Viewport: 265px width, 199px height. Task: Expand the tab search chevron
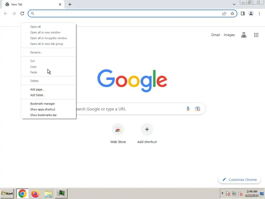pyautogui.click(x=234, y=4)
